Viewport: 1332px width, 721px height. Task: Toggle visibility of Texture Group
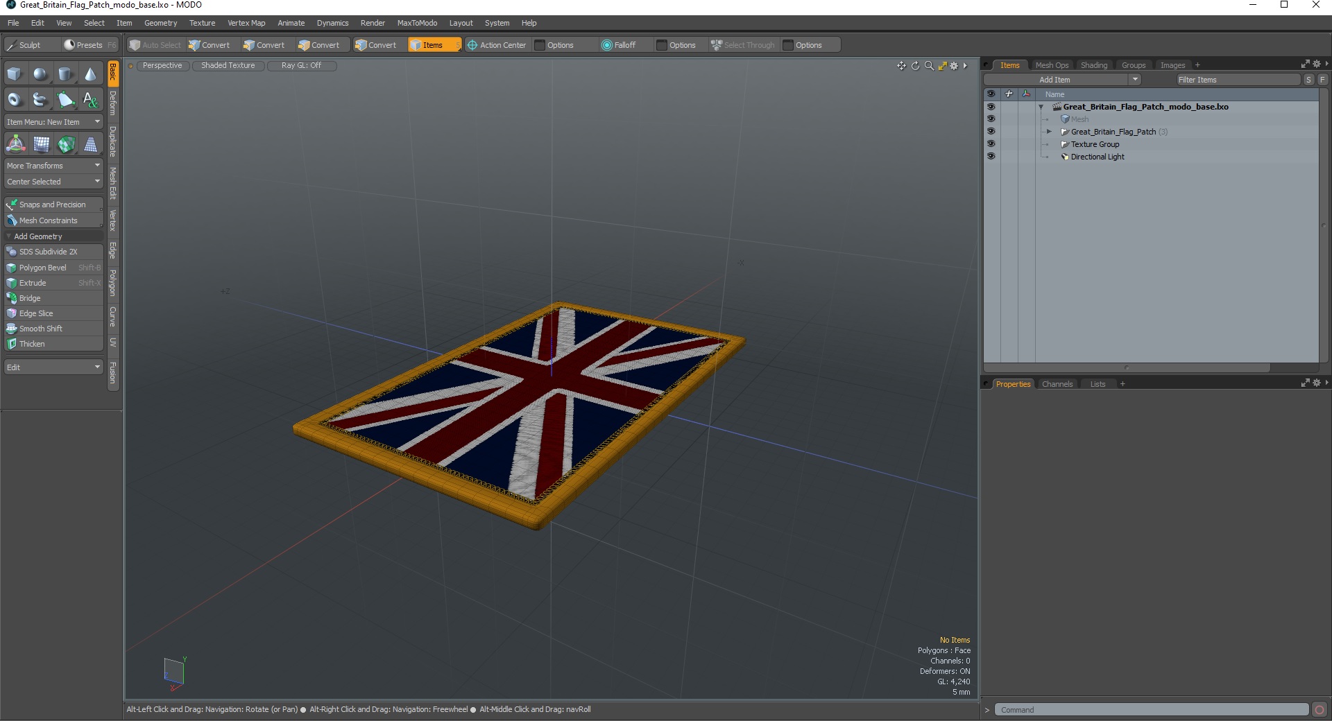pos(991,144)
